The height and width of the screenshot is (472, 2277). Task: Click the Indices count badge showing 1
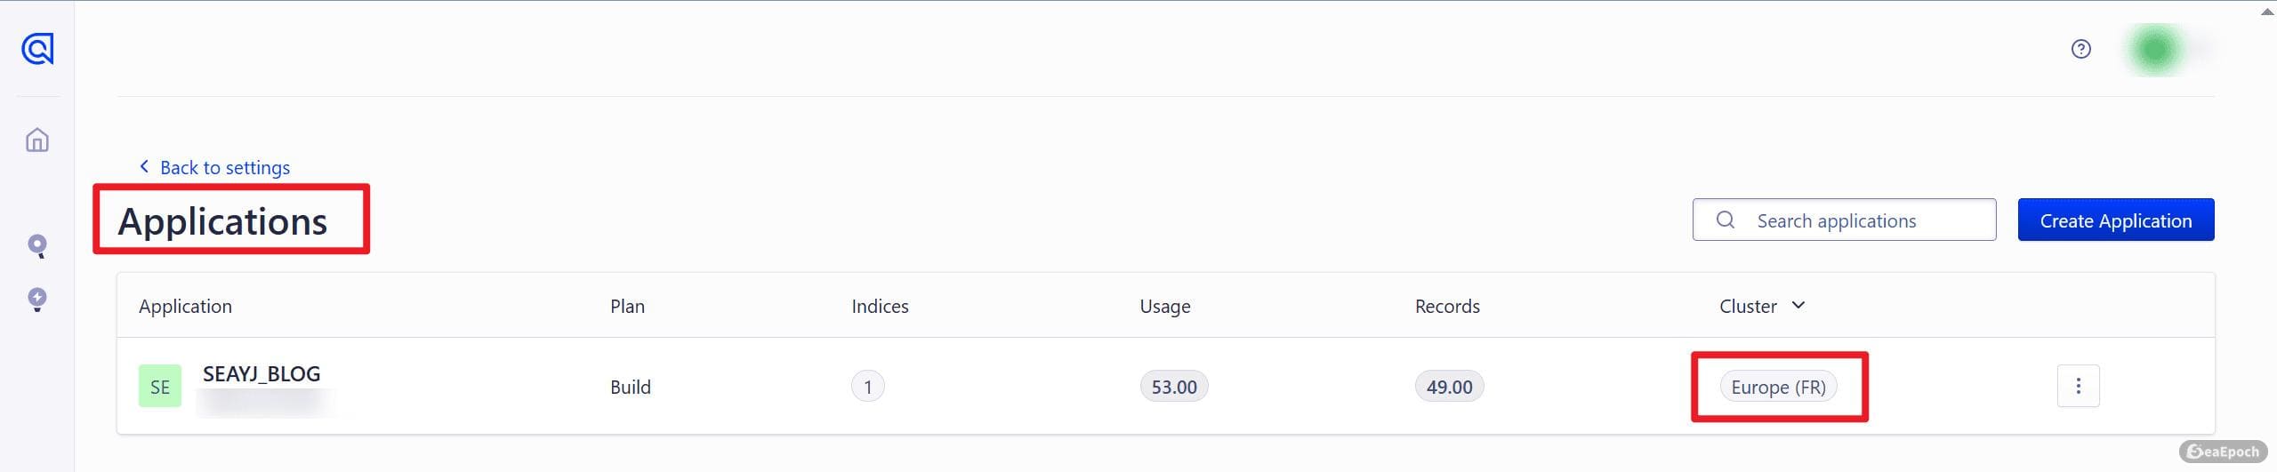pyautogui.click(x=867, y=388)
